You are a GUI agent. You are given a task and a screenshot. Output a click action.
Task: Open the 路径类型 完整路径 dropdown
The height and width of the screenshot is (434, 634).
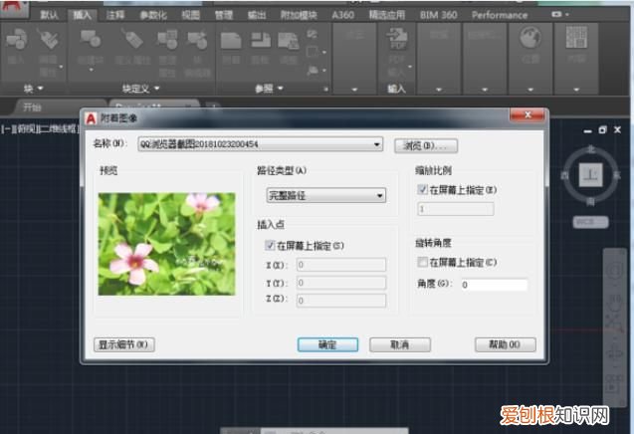(x=325, y=196)
